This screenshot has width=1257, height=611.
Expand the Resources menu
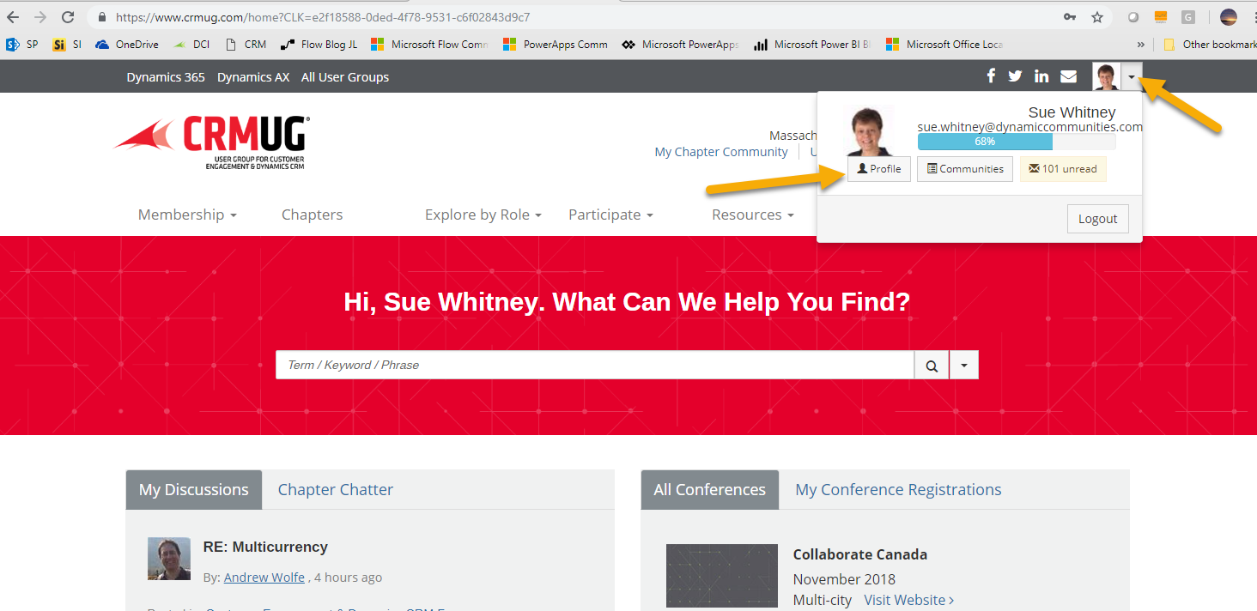752,215
